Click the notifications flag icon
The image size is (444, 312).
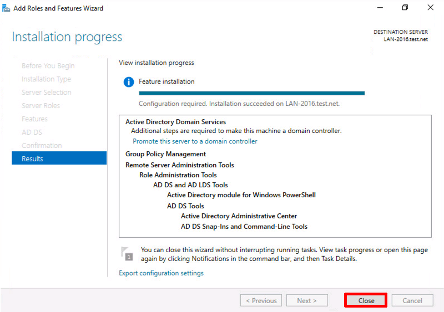click(127, 253)
